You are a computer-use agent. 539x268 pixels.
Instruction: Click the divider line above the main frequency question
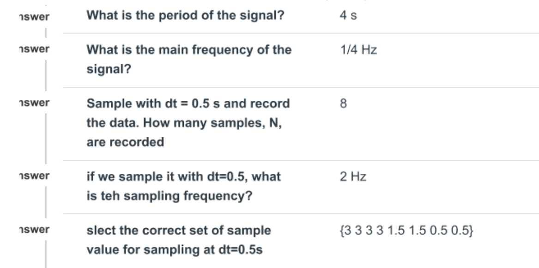tap(301, 33)
